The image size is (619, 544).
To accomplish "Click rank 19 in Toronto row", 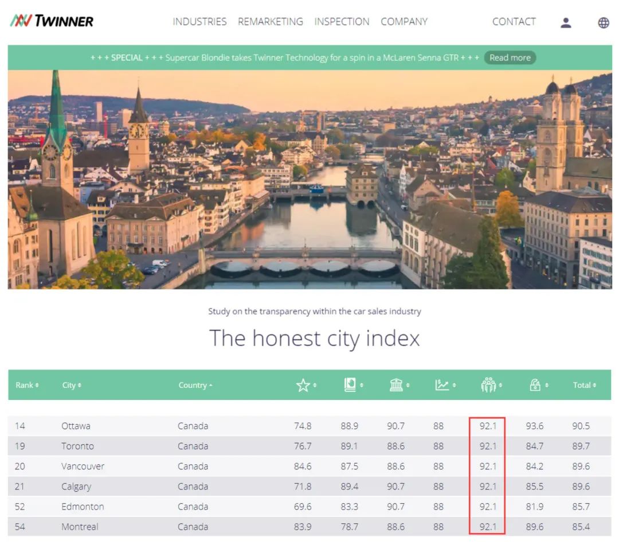I will tap(19, 446).
